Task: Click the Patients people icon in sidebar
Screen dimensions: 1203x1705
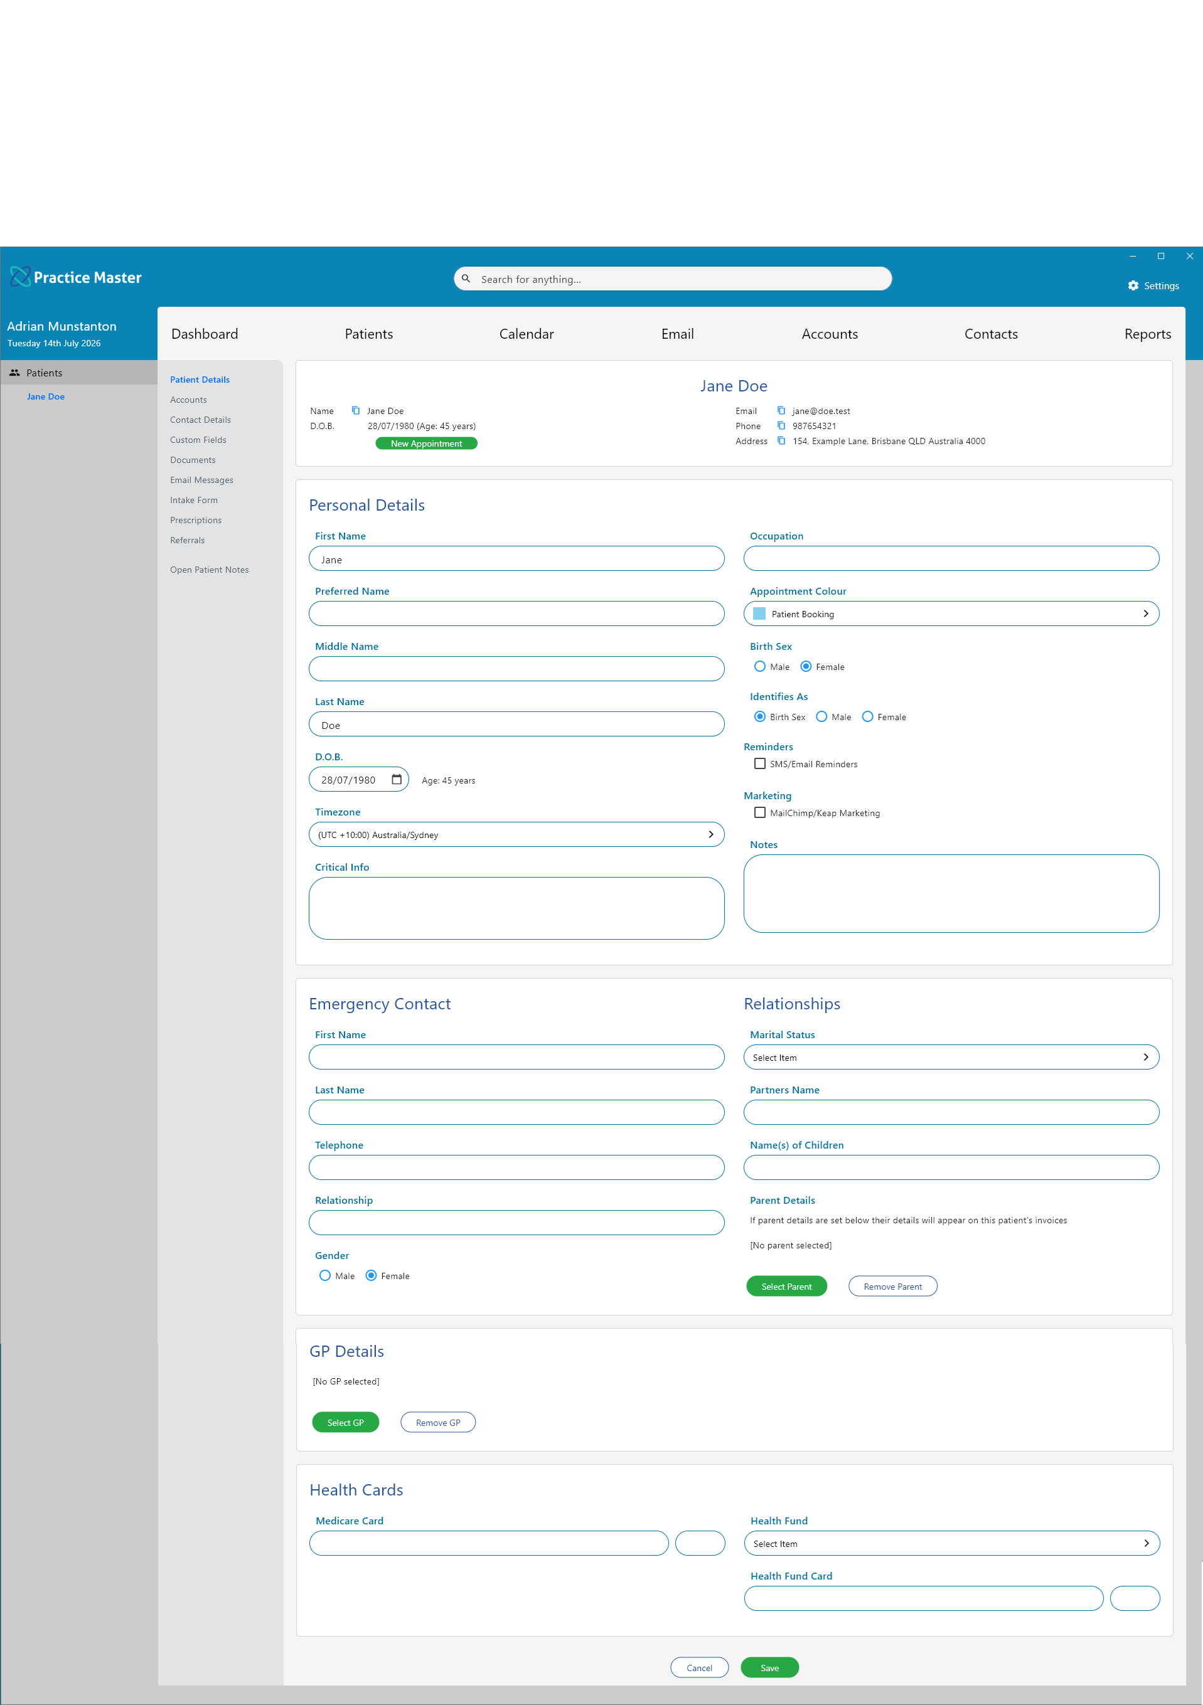Action: 14,373
